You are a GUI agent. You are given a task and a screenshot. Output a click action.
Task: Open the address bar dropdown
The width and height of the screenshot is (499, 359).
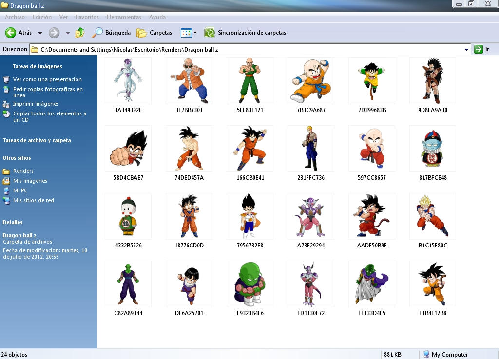[x=466, y=49]
